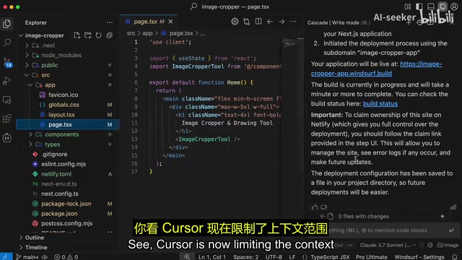Click Ln 1, Col 1 in status bar
This screenshot has width=462, height=260.
click(x=212, y=257)
